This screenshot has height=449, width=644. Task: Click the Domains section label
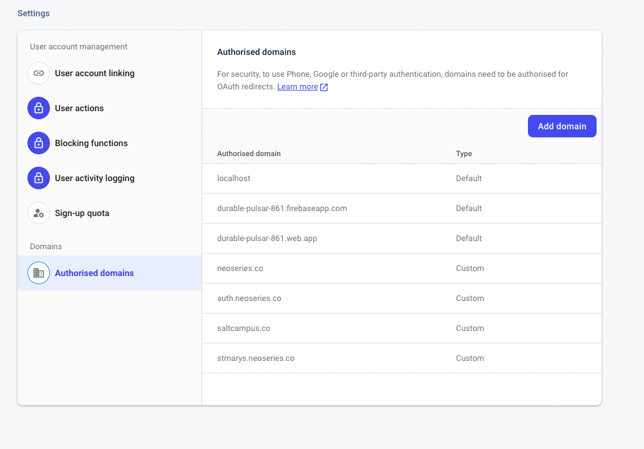(46, 247)
